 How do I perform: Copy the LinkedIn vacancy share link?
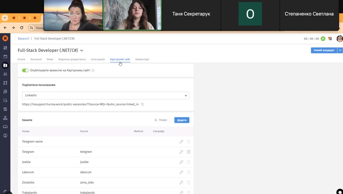[143, 104]
